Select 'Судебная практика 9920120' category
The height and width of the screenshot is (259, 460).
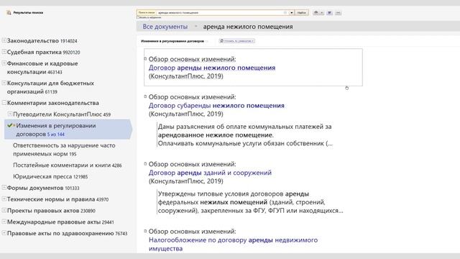coord(43,53)
